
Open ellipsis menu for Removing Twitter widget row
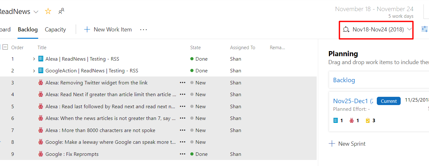click(182, 83)
